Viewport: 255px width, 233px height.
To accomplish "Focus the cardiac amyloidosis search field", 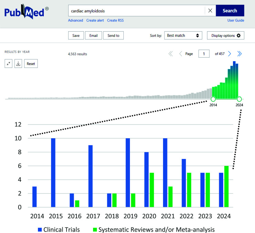I will point(136,11).
